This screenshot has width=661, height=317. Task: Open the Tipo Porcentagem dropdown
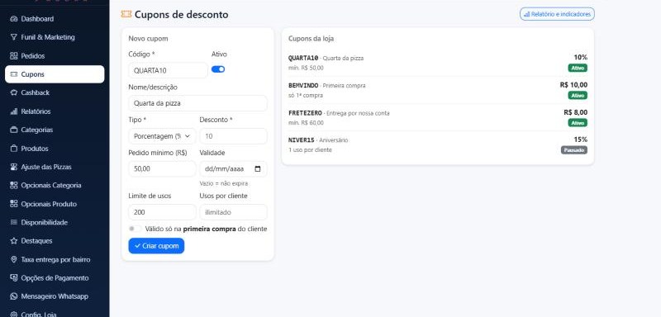(162, 136)
